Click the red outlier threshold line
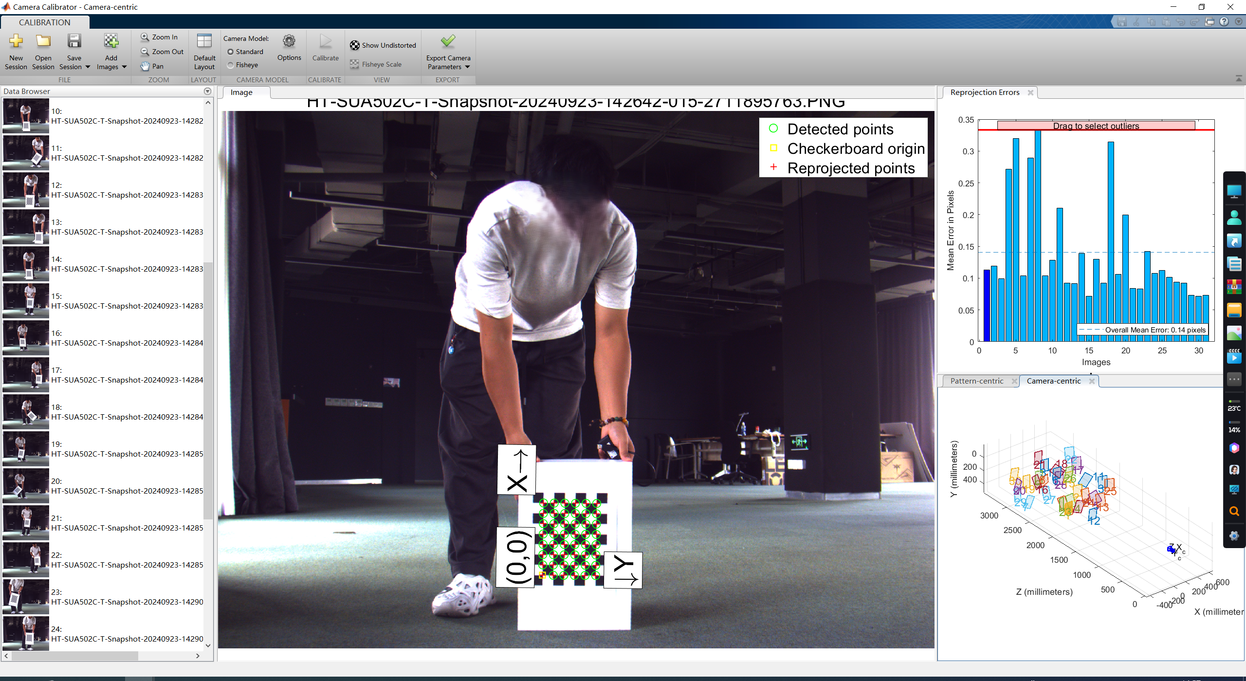 click(988, 130)
